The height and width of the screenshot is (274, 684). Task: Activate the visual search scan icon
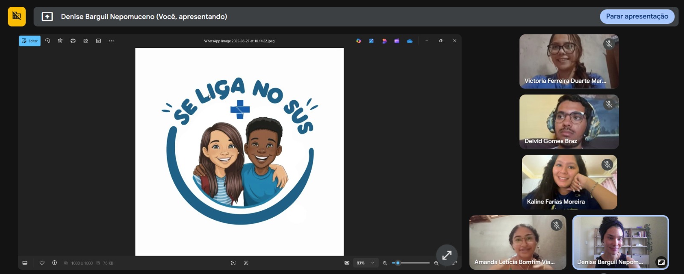pyautogui.click(x=233, y=263)
